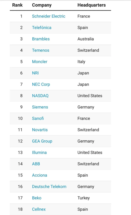The height and width of the screenshot is (215, 131).
Task: Select the NASDAQ link
Action: (40, 96)
